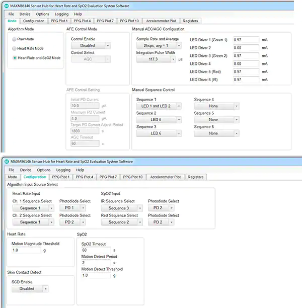
Task: Switch to Registers tab in top window
Action: (x=190, y=21)
